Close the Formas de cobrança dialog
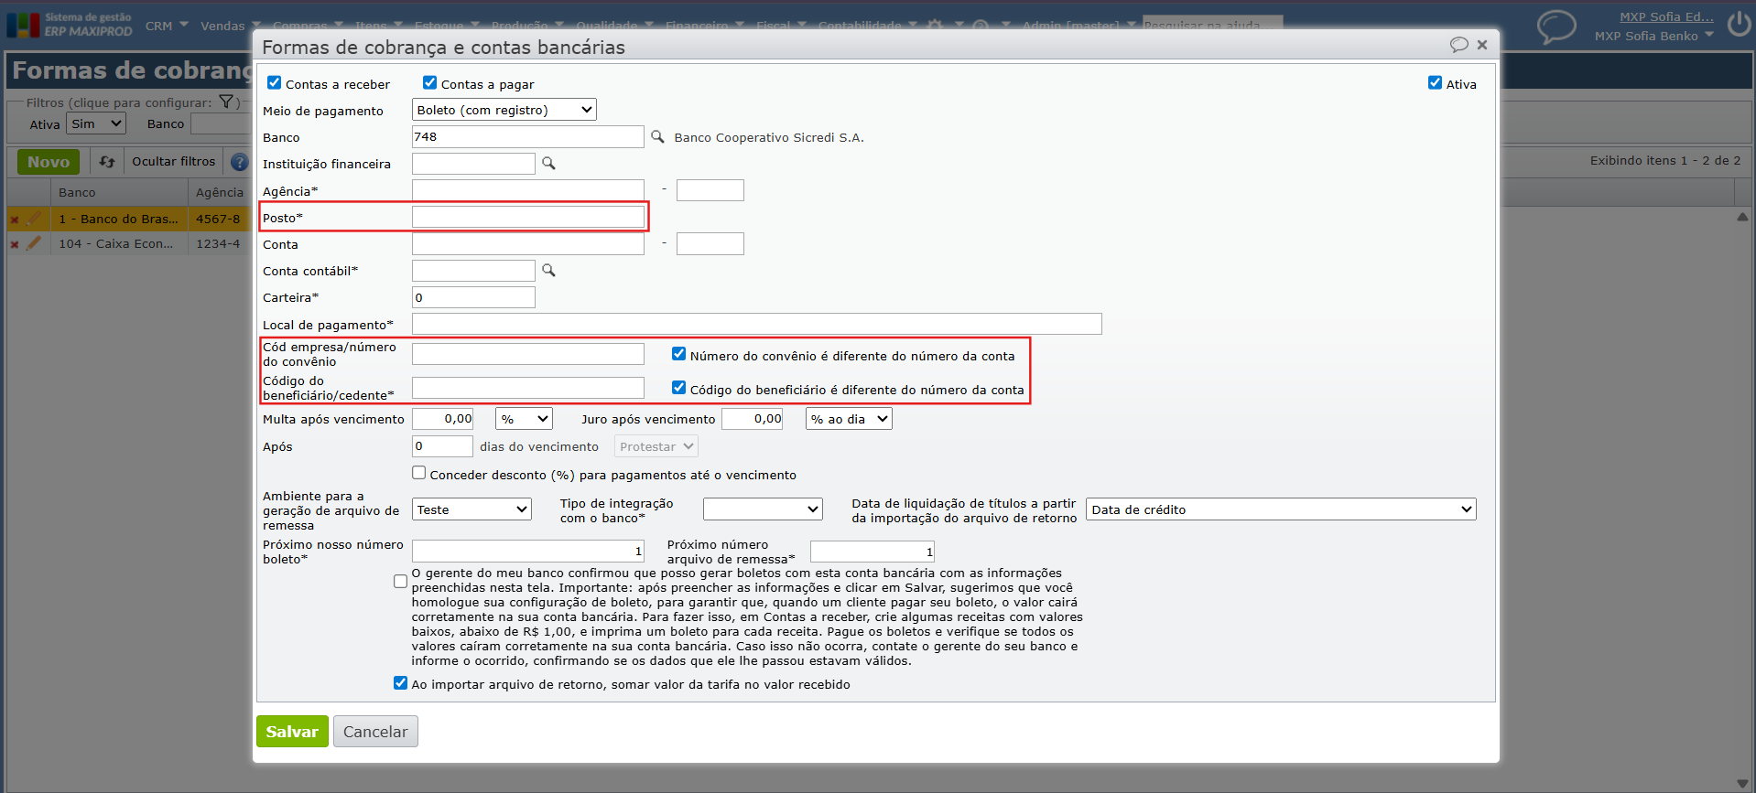 1482,45
